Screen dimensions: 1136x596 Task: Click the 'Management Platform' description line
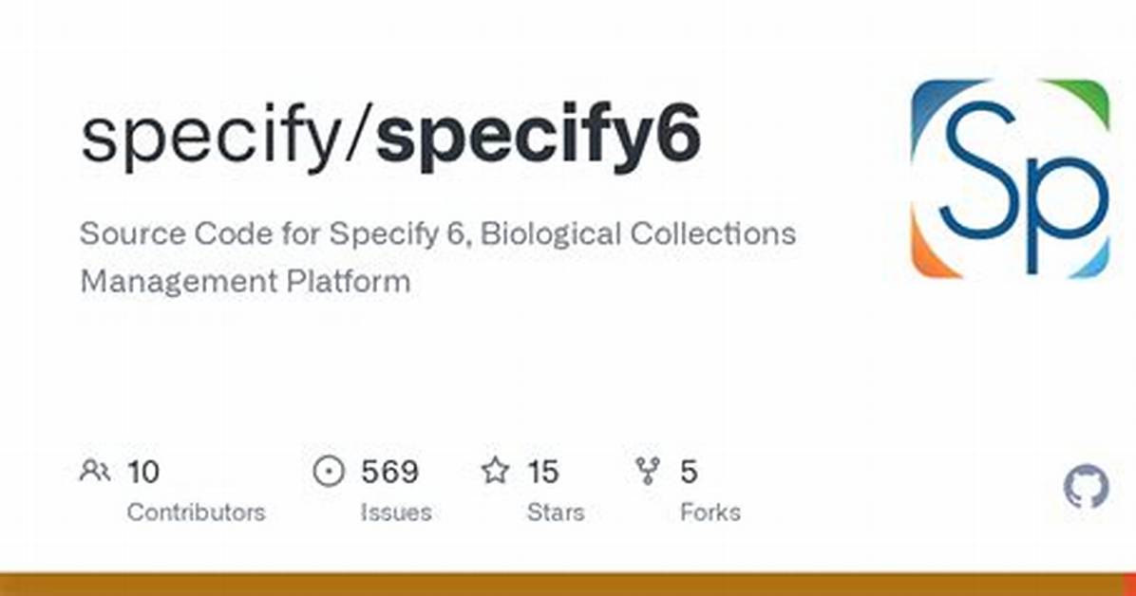(246, 281)
